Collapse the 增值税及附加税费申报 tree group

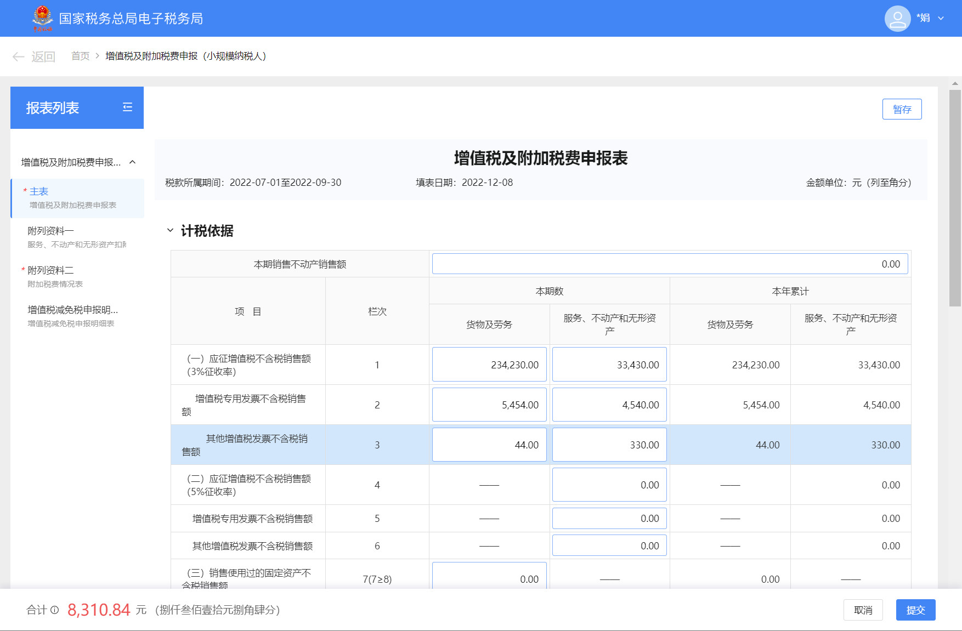tap(132, 162)
